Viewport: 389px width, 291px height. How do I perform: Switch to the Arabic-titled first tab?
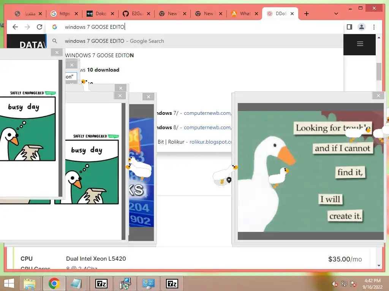pyautogui.click(x=28, y=14)
